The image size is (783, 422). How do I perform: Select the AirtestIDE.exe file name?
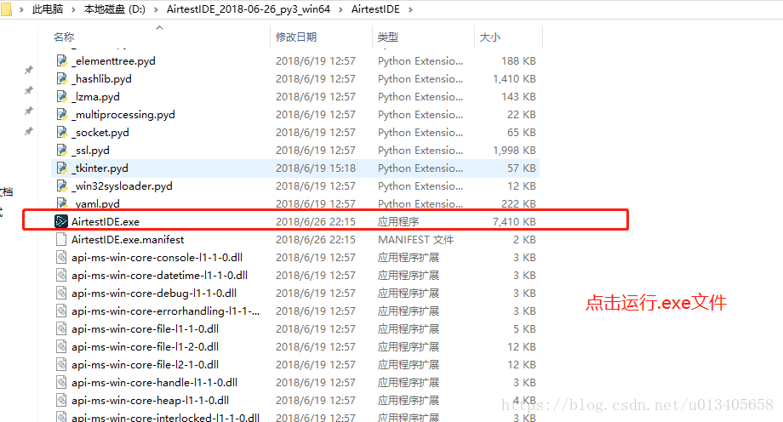click(106, 221)
